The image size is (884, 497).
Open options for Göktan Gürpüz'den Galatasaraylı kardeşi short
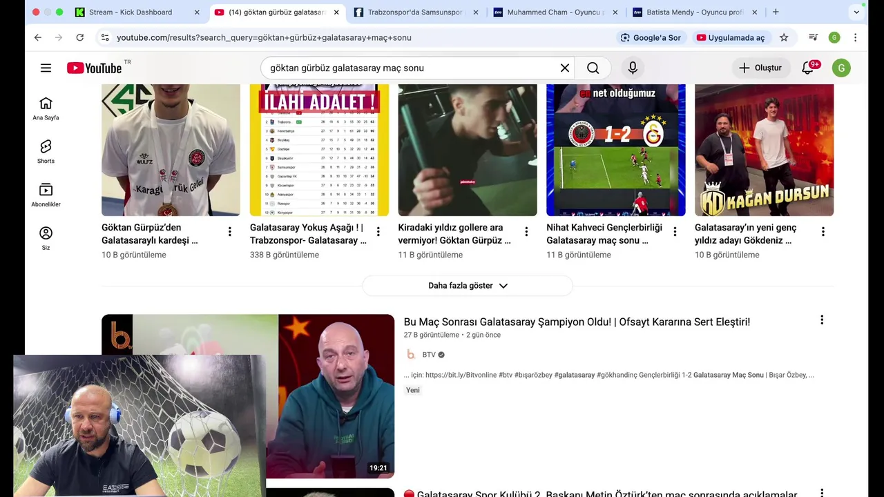(x=230, y=232)
